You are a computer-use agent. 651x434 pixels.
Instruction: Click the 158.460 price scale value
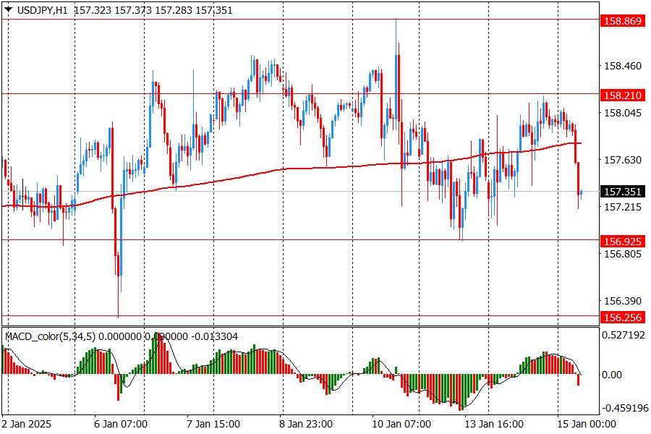click(x=622, y=66)
